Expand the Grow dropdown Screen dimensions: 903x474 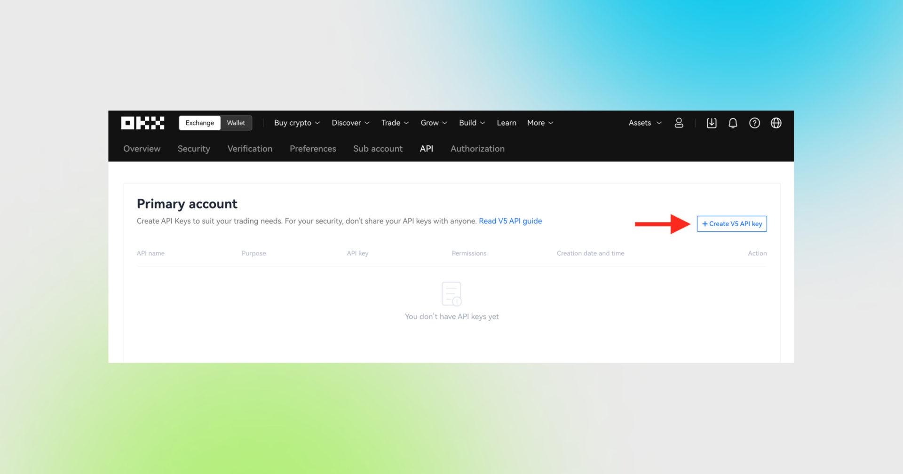pos(434,123)
